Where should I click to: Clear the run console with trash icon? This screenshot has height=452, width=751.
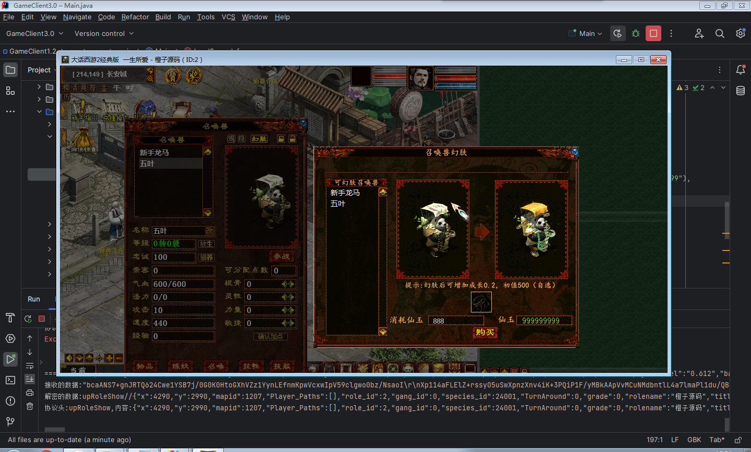[30, 406]
